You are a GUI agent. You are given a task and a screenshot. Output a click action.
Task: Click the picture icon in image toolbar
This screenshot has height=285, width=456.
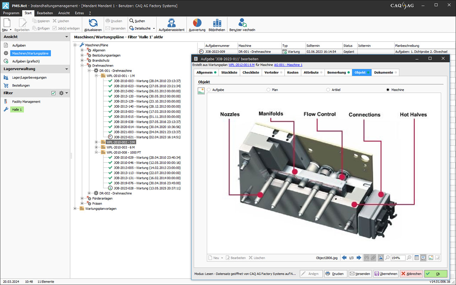(431, 258)
